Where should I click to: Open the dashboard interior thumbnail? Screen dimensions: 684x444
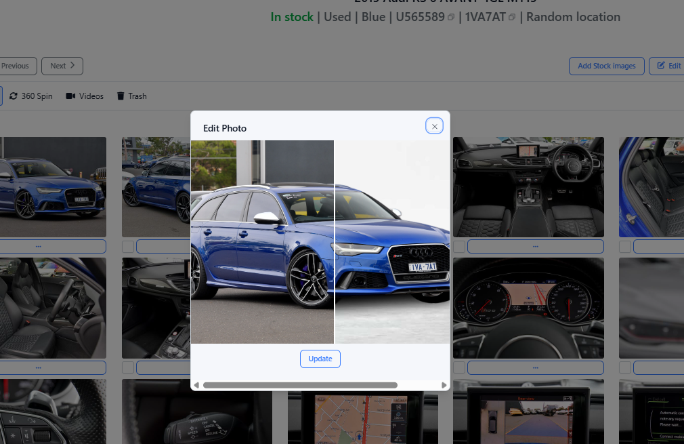528,187
